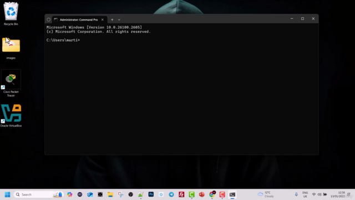Open Photoshop from the taskbar
This screenshot has height=200, width=355.
click(x=151, y=194)
